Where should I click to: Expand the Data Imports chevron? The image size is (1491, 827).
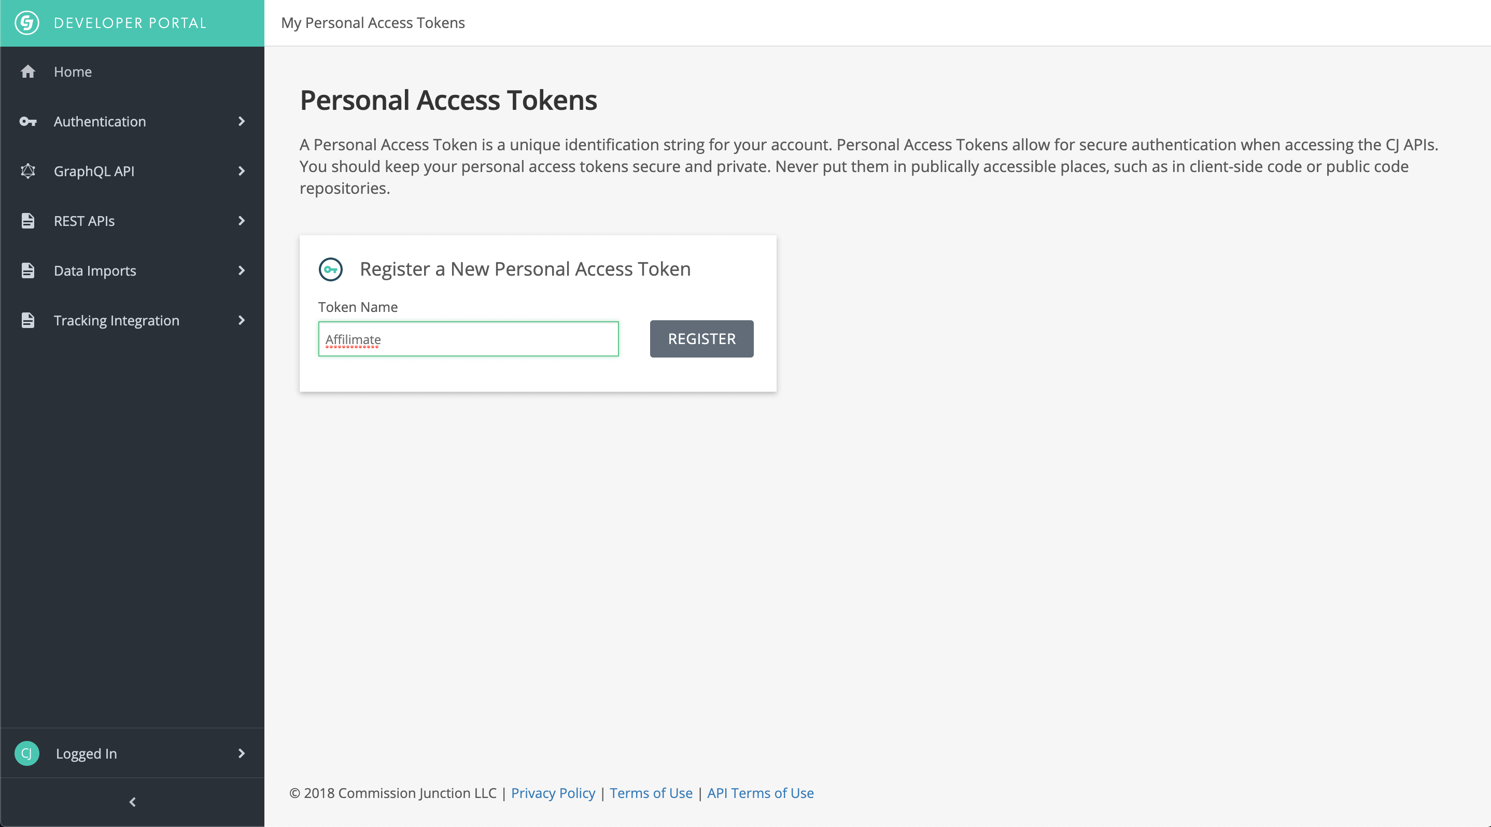(242, 270)
